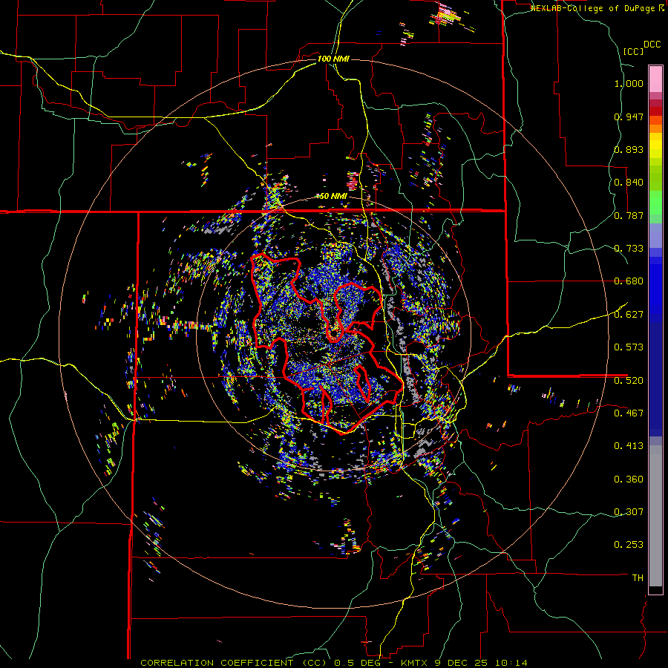Click the 100 NMI range ring label

[333, 59]
